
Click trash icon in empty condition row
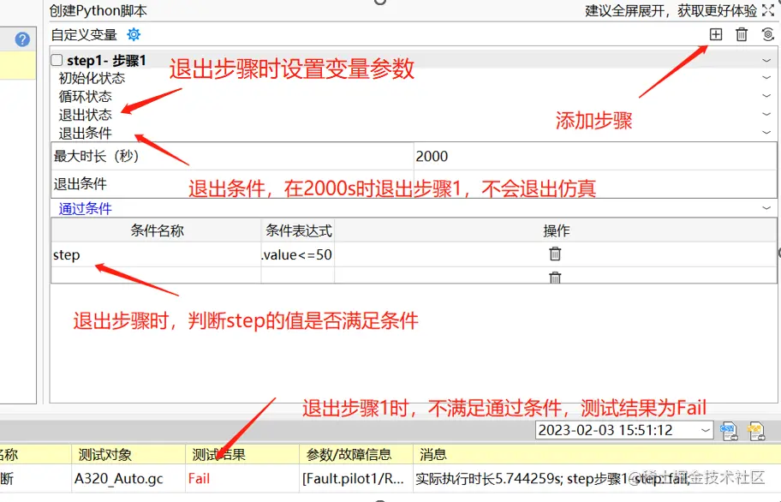[555, 277]
